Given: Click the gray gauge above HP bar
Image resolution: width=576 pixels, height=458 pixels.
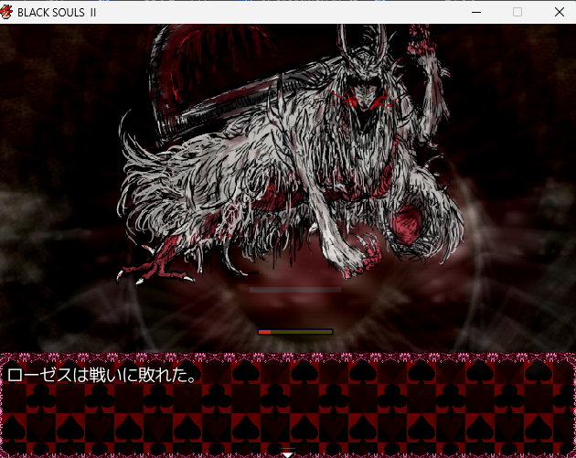Looking at the screenshot, I should 294,290.
